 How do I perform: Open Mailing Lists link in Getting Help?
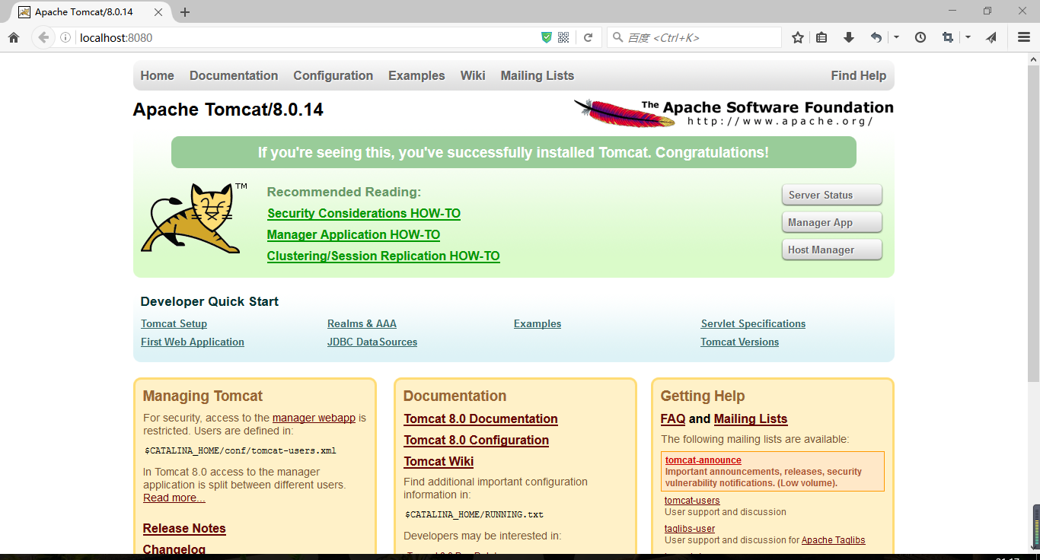coord(751,418)
